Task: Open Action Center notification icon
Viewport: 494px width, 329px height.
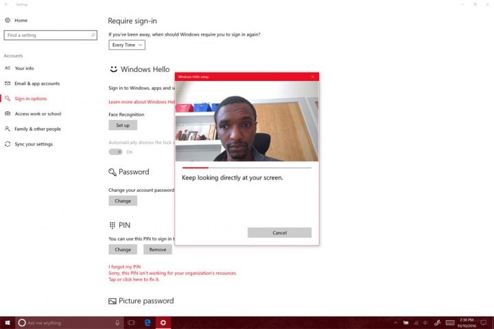Action: point(484,323)
